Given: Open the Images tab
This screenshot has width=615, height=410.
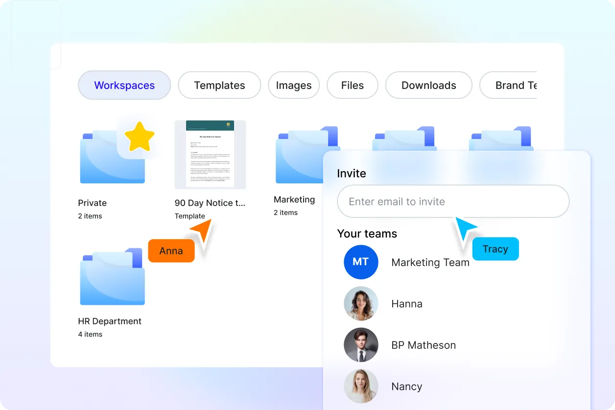Looking at the screenshot, I should pos(294,85).
